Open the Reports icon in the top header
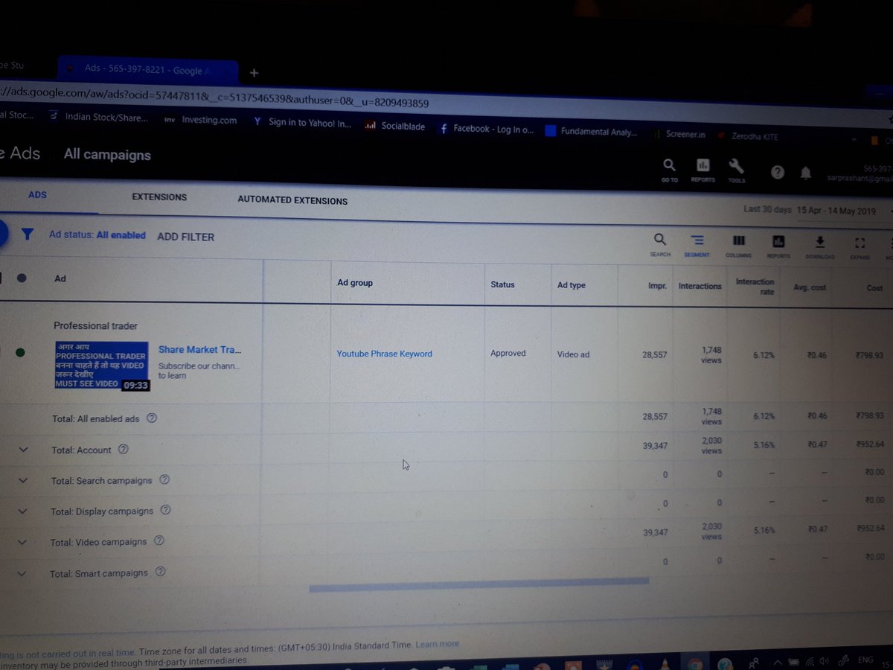Screen dimensions: 893x670 point(702,165)
